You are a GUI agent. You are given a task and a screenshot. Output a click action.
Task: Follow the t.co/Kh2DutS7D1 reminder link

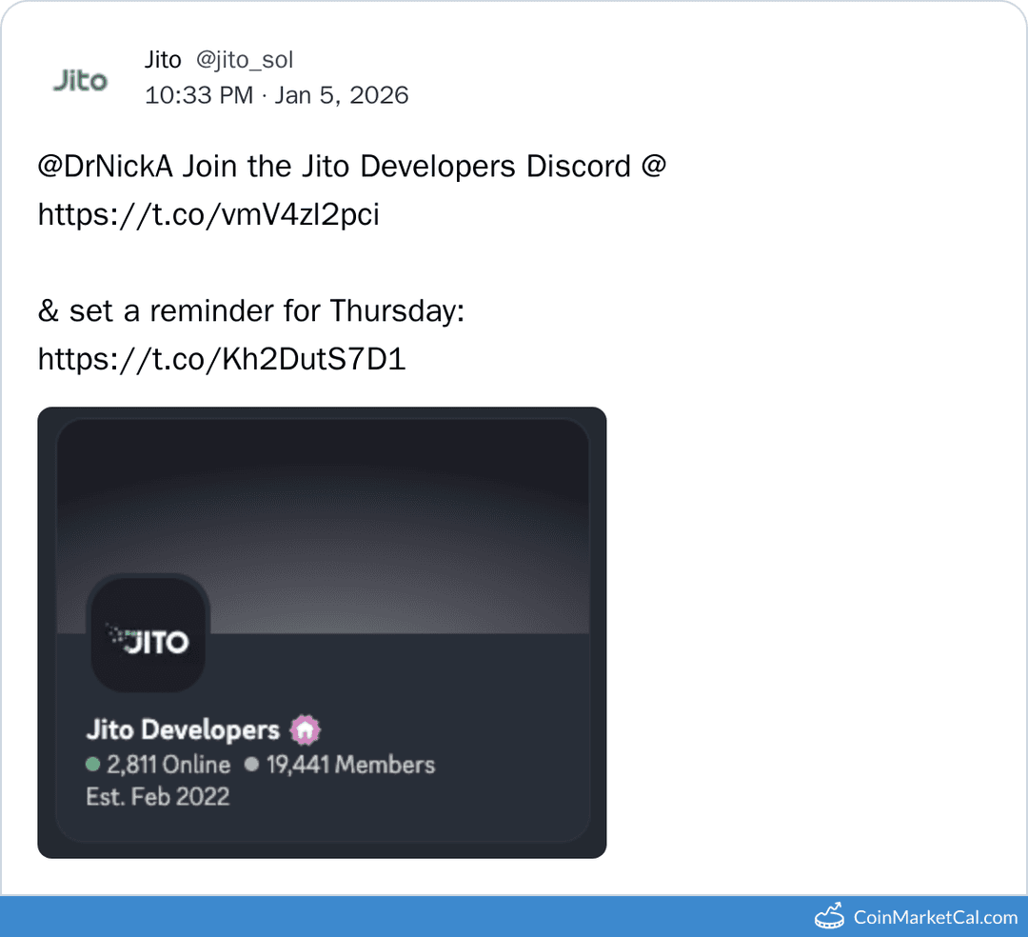tap(222, 358)
